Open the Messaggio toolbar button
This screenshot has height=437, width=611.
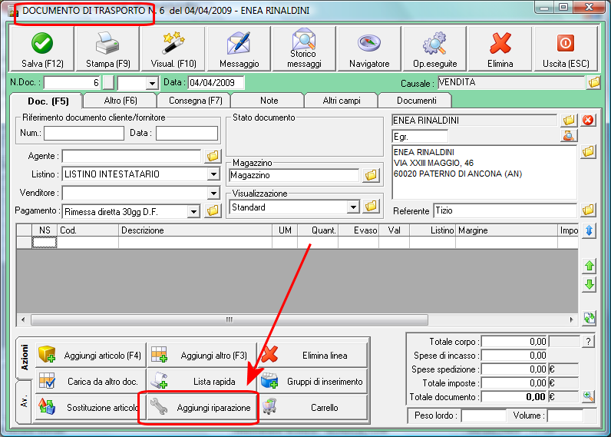(x=239, y=49)
